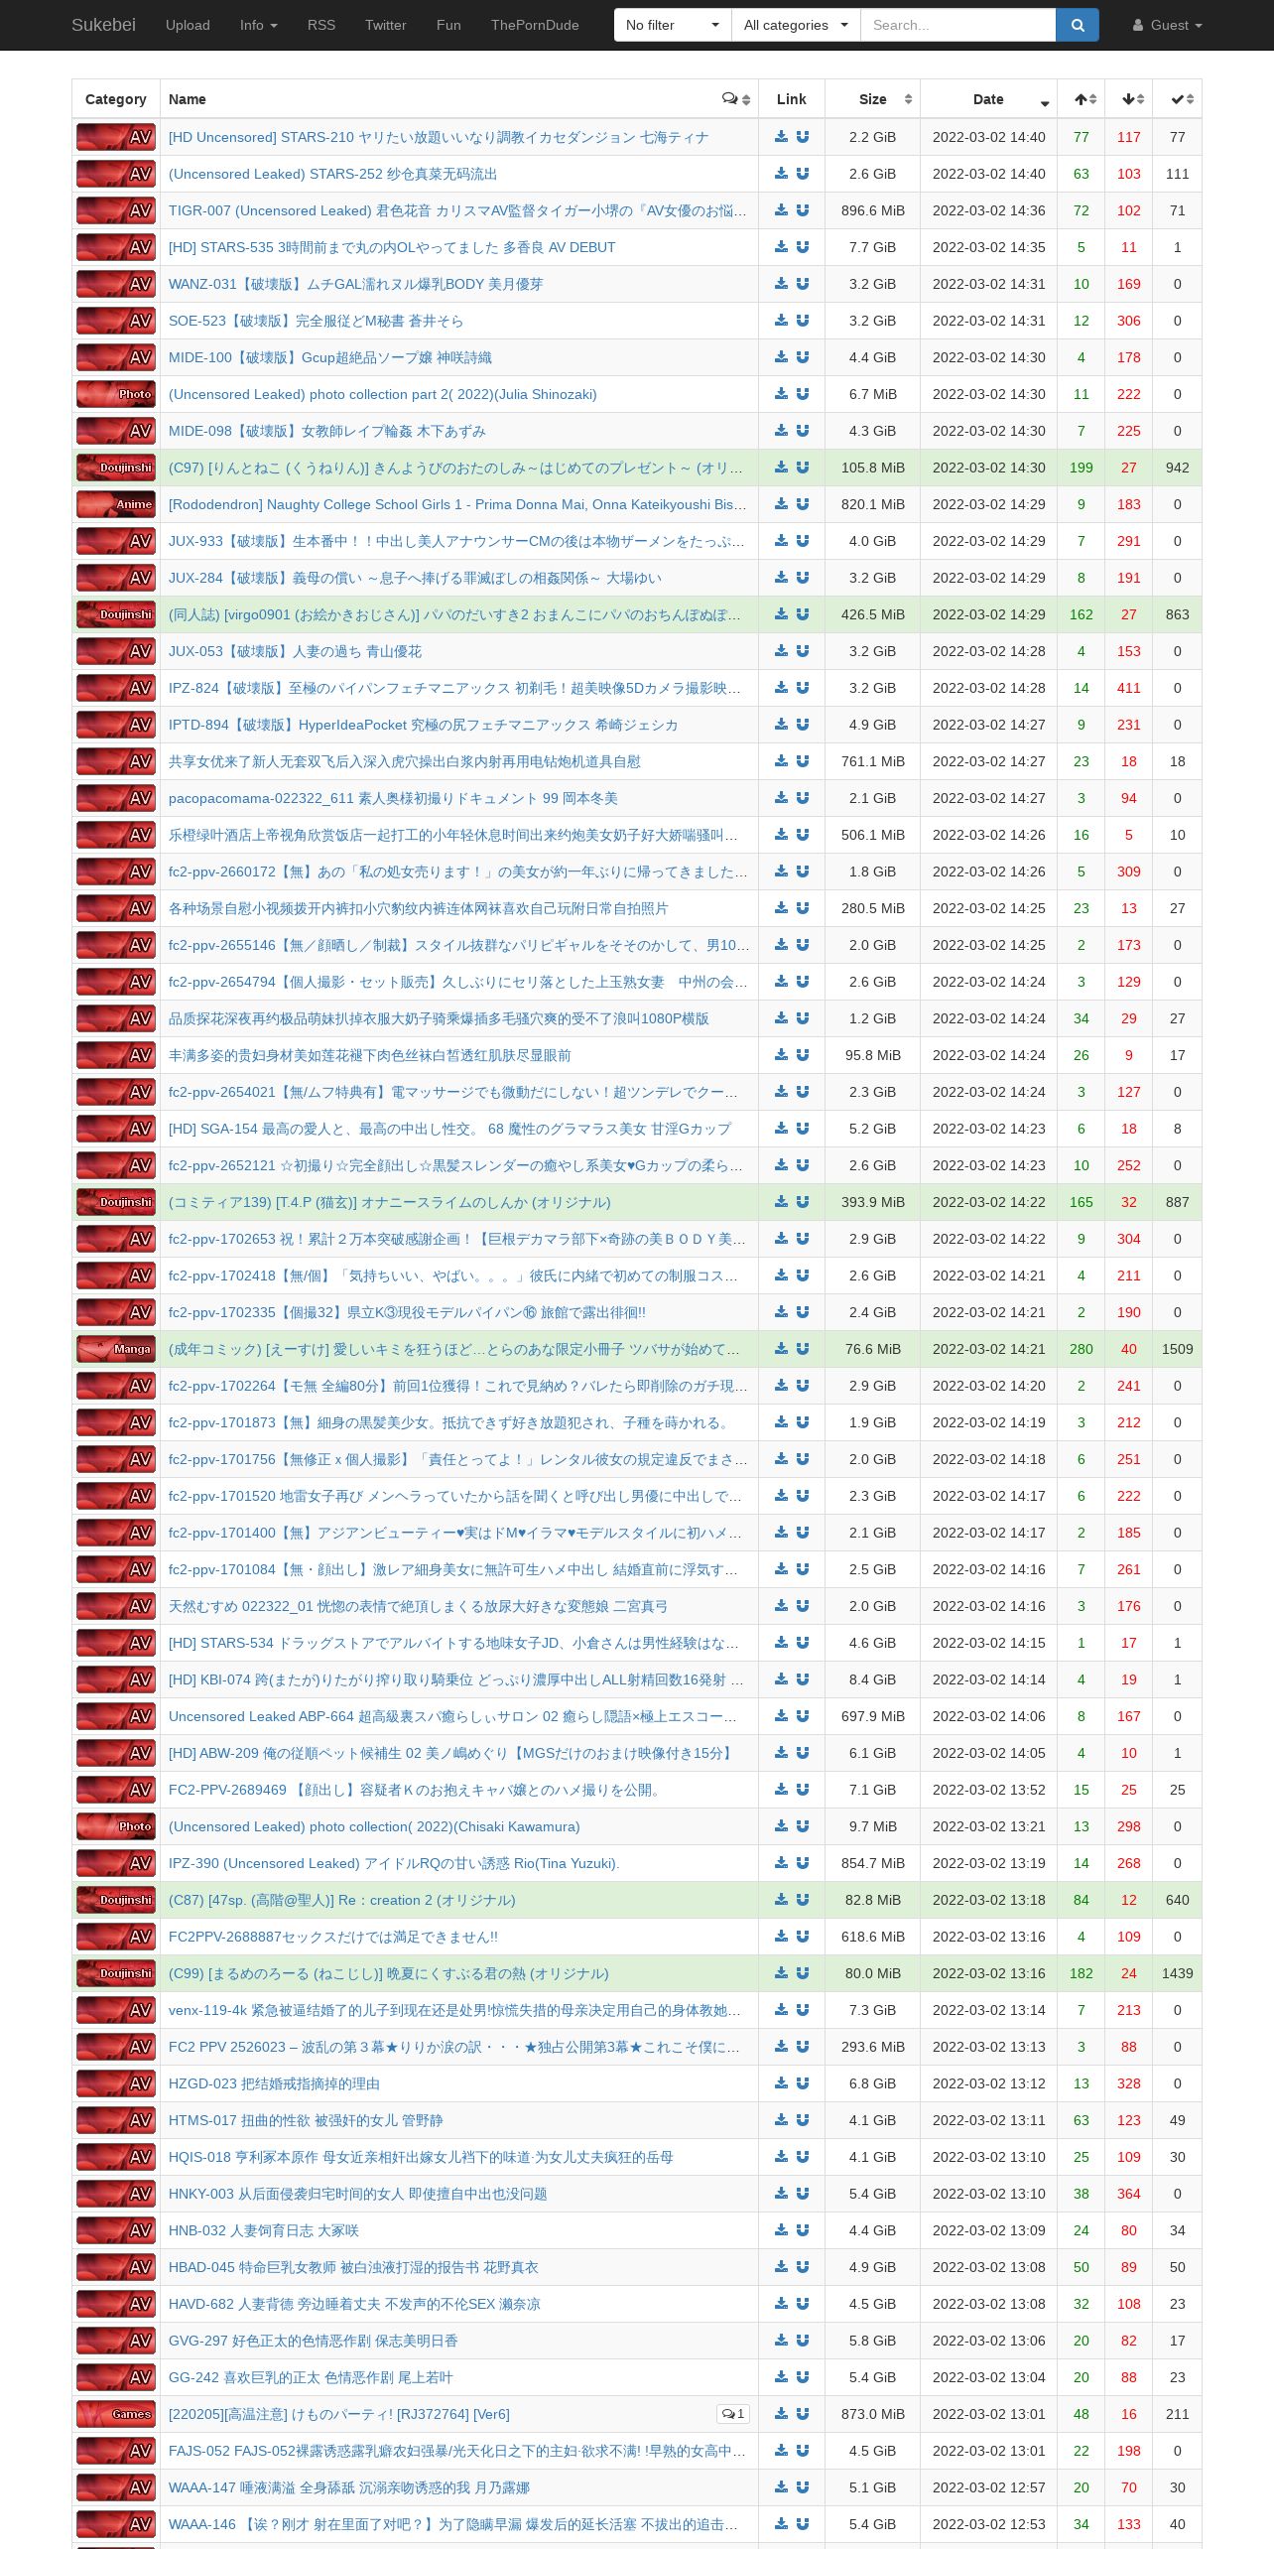
Task: Open FC2-PPV-2689469 torrent title
Action: click(x=416, y=1790)
